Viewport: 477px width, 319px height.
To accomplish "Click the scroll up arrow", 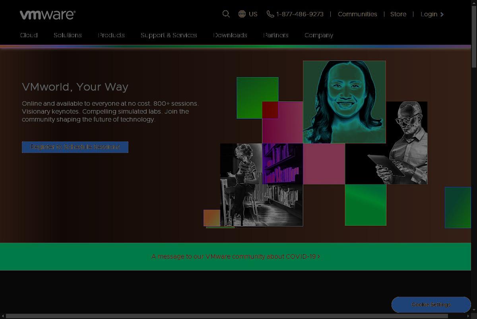I will (474, 2).
